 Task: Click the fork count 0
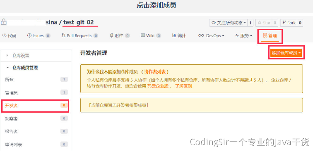[300, 23]
